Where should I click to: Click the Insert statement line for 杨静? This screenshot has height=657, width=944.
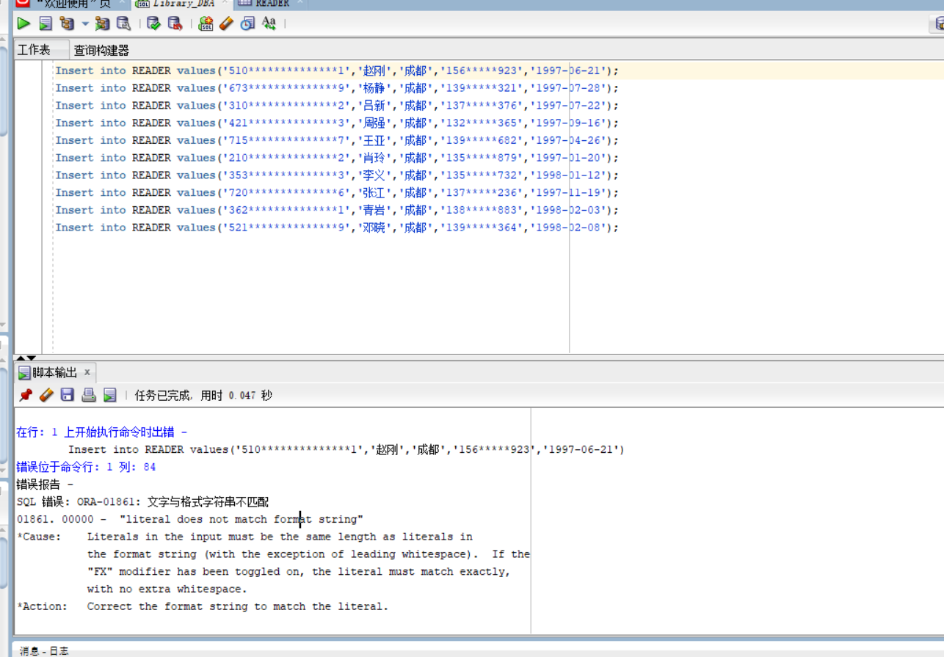click(x=337, y=88)
